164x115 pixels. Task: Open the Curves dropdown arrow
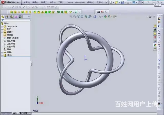tap(79, 12)
